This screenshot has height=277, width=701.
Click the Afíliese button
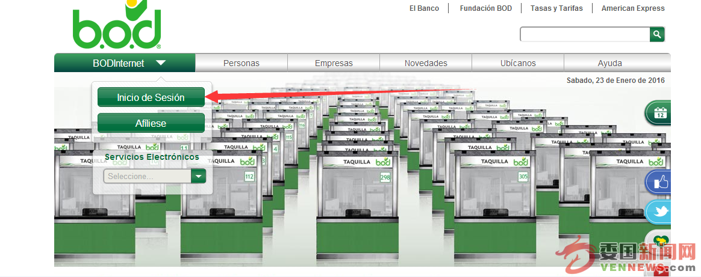click(x=151, y=123)
